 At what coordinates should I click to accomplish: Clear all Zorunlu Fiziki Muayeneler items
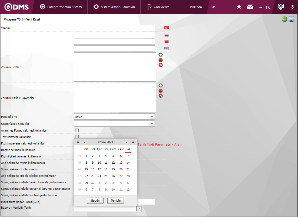(161, 96)
